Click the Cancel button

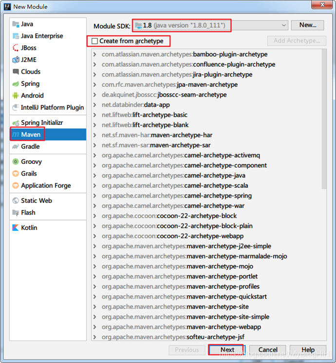click(x=268, y=350)
